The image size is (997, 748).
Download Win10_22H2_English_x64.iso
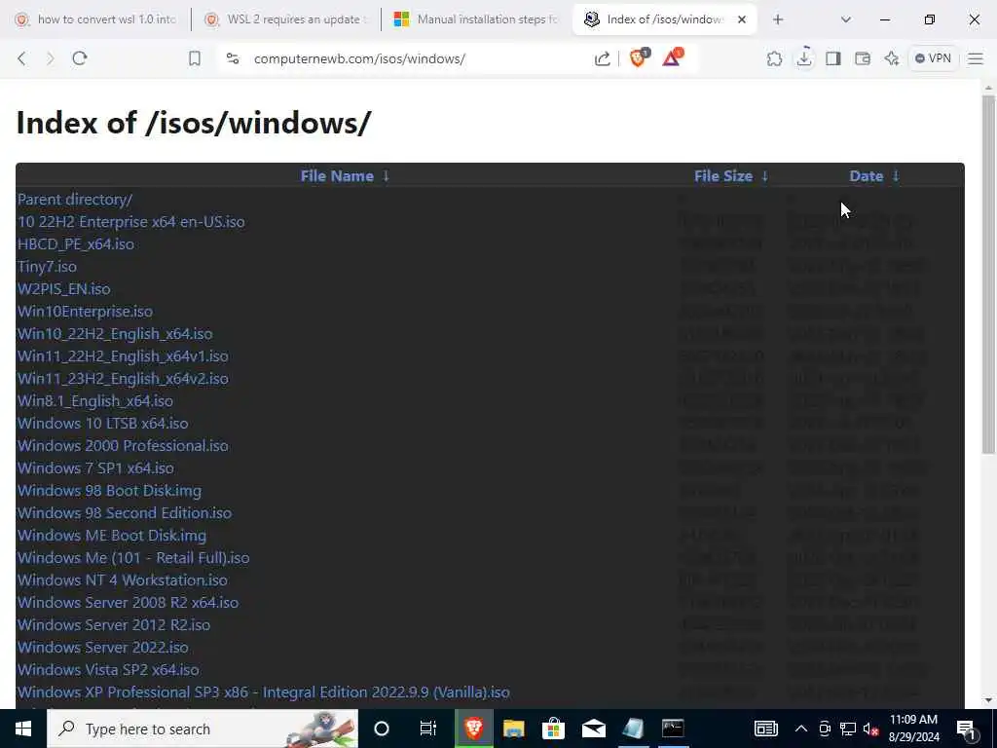tap(115, 333)
